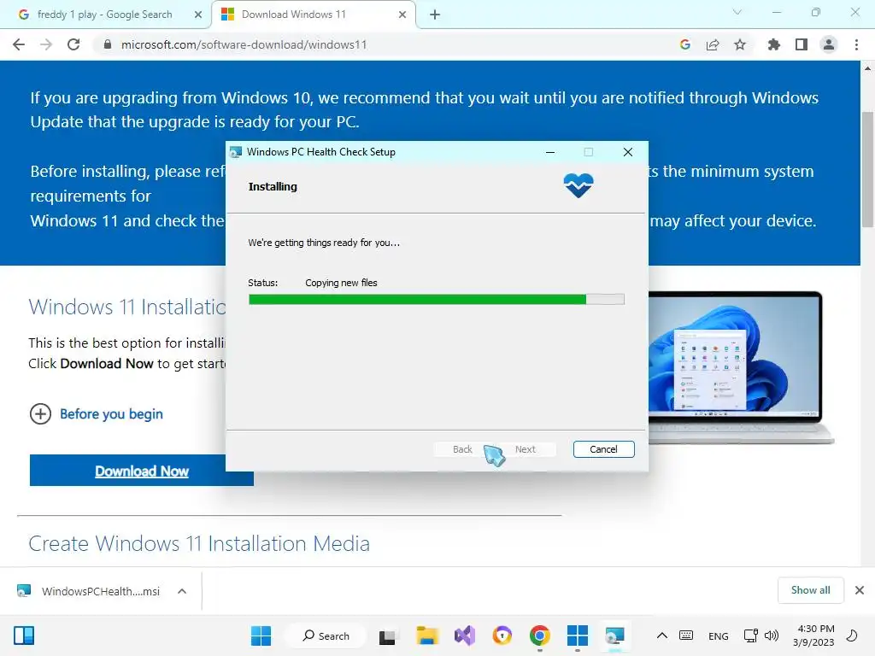This screenshot has height=656, width=875.
Task: Open the Chrome extensions puzzle icon
Action: point(773,44)
